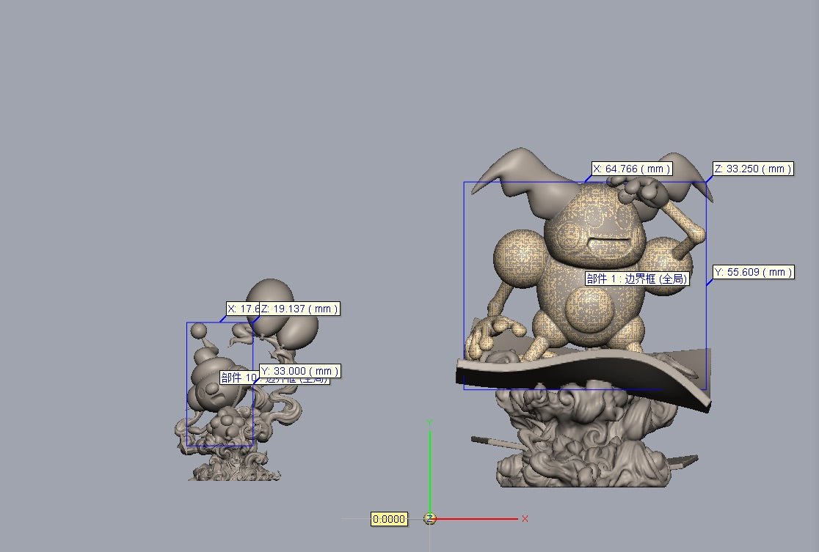Image resolution: width=819 pixels, height=552 pixels.
Task: Click the green Y axis line
Action: [430, 469]
